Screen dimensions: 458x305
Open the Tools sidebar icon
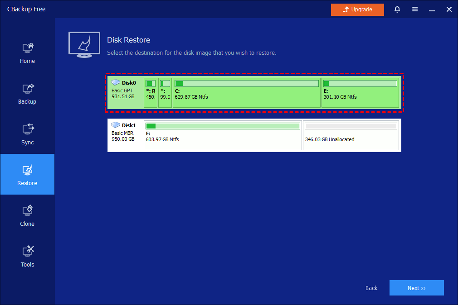[27, 252]
